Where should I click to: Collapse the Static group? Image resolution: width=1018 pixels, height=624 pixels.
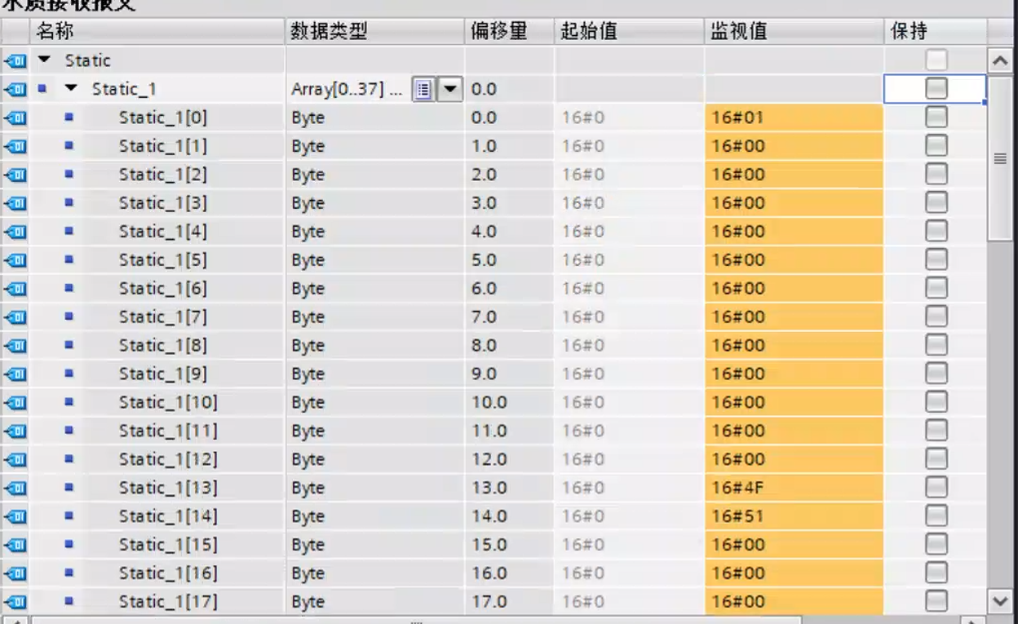coord(45,60)
